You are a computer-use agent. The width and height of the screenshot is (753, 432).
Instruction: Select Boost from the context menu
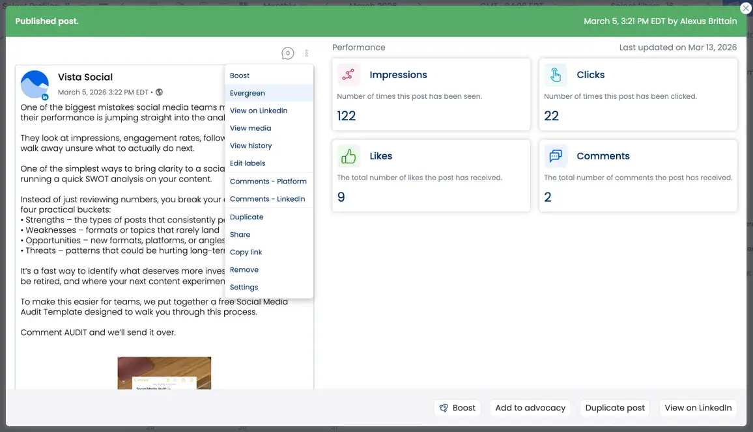pyautogui.click(x=240, y=75)
